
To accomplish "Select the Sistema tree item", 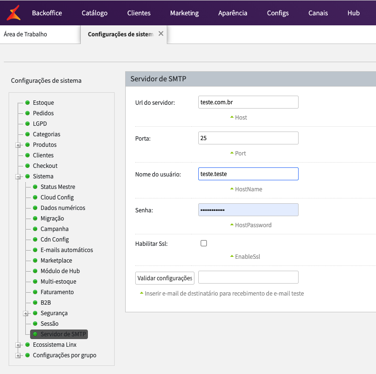I will coord(43,176).
